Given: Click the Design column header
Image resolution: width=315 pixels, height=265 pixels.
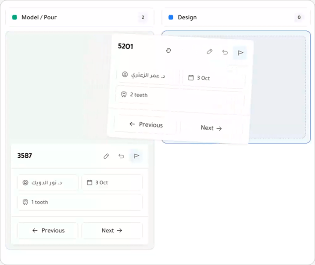Looking at the screenshot, I should (x=236, y=17).
